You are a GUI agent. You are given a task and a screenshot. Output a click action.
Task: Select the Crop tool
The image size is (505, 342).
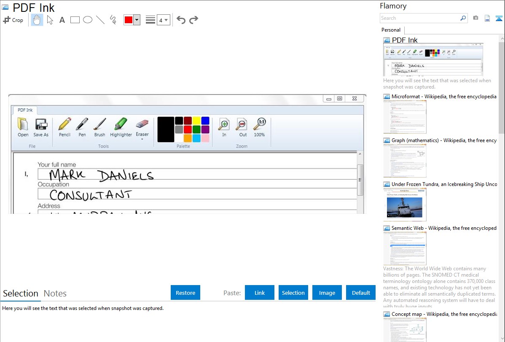(13, 20)
